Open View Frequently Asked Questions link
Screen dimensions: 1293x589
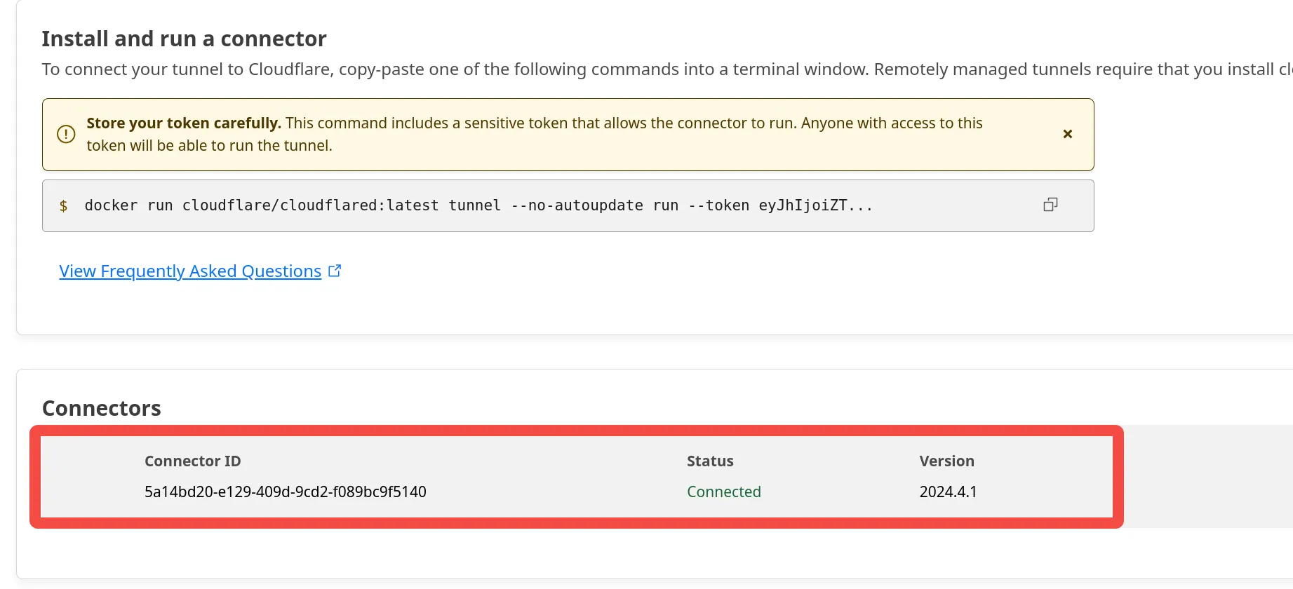[x=190, y=271]
